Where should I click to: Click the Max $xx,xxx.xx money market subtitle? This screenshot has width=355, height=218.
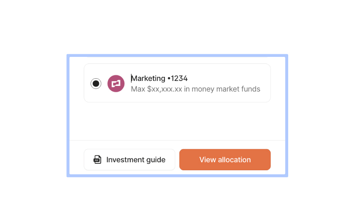tap(195, 89)
